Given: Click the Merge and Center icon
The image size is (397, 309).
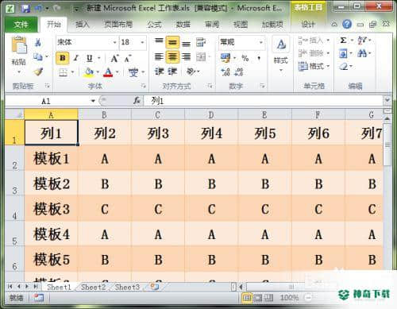Looking at the screenshot, I should tap(201, 57).
